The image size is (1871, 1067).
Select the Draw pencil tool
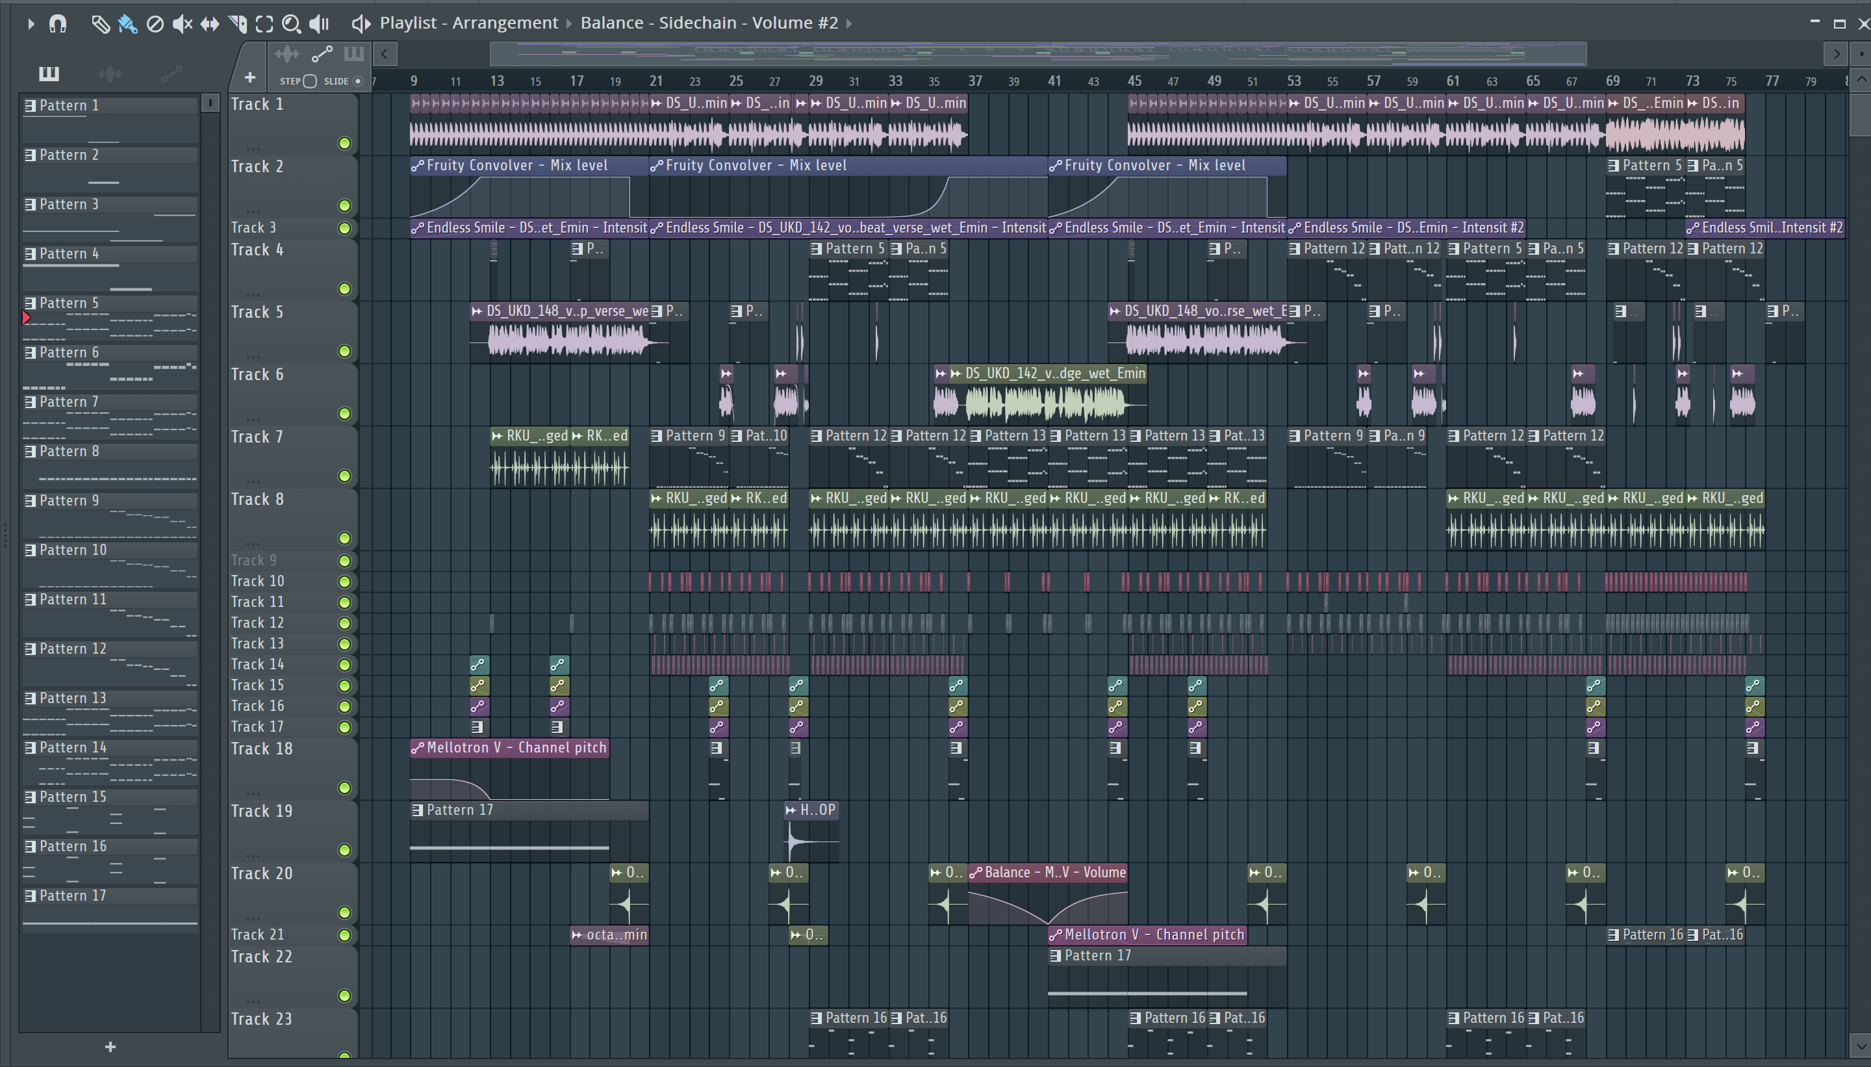coord(100,24)
